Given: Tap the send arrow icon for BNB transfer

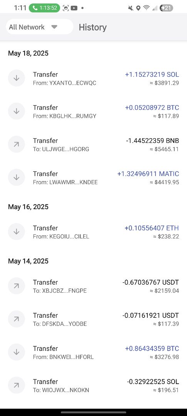Looking at the screenshot, I should pyautogui.click(x=17, y=144).
